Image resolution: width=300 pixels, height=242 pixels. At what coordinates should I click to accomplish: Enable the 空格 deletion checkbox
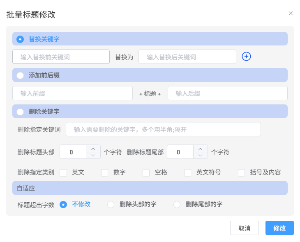[146, 172]
